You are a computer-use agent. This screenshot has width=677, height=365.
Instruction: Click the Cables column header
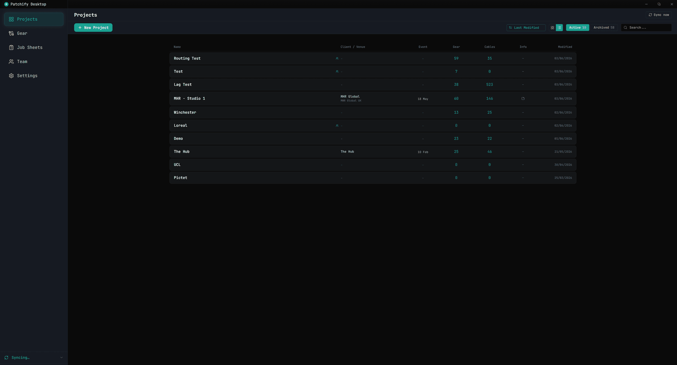(x=489, y=47)
